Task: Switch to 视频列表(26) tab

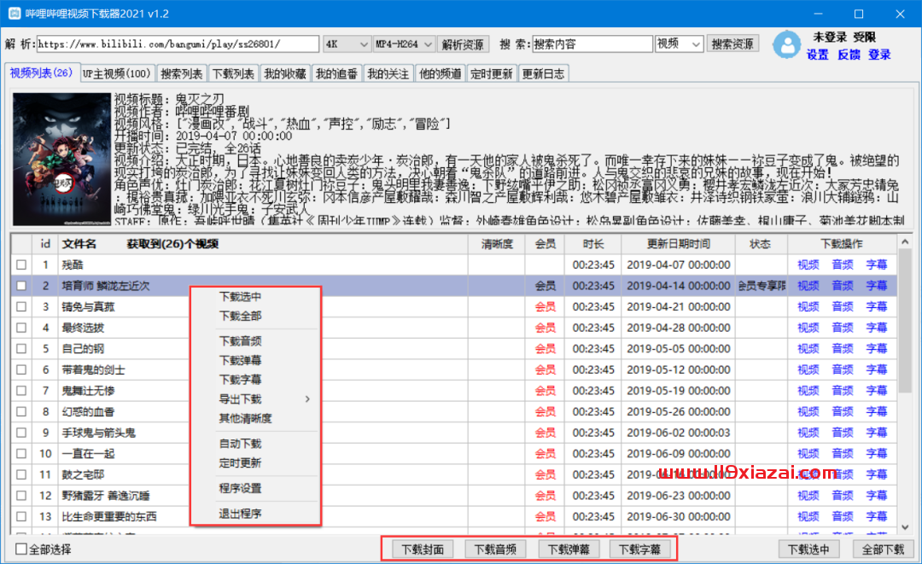Action: click(x=41, y=73)
